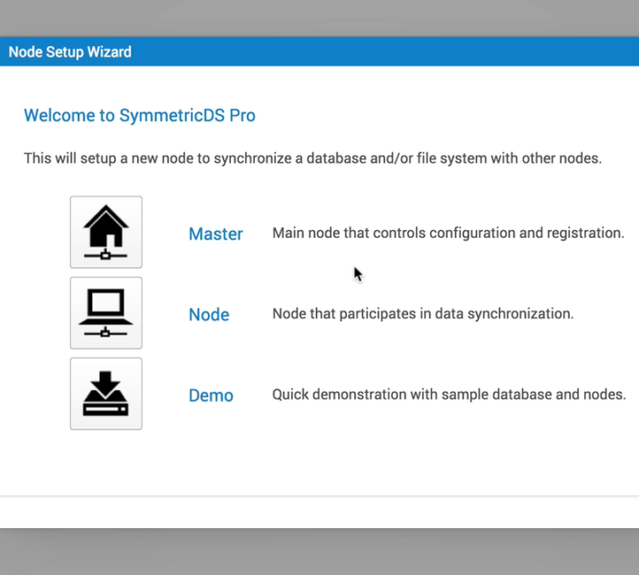Click the network connector under the house
639x575 pixels.
pyautogui.click(x=106, y=255)
